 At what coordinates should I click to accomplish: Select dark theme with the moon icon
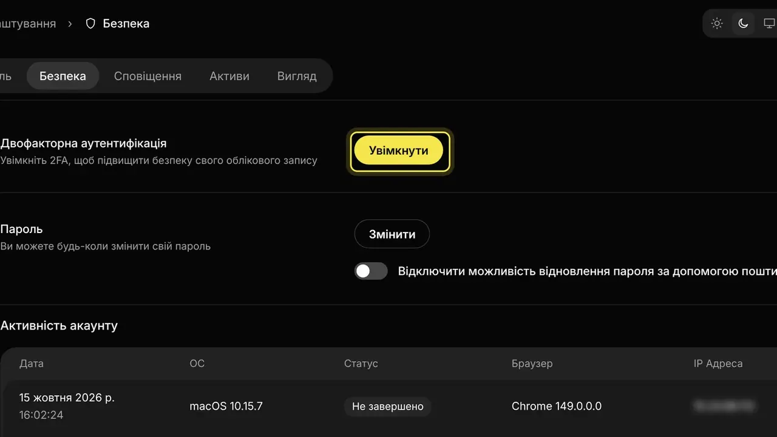click(x=743, y=24)
